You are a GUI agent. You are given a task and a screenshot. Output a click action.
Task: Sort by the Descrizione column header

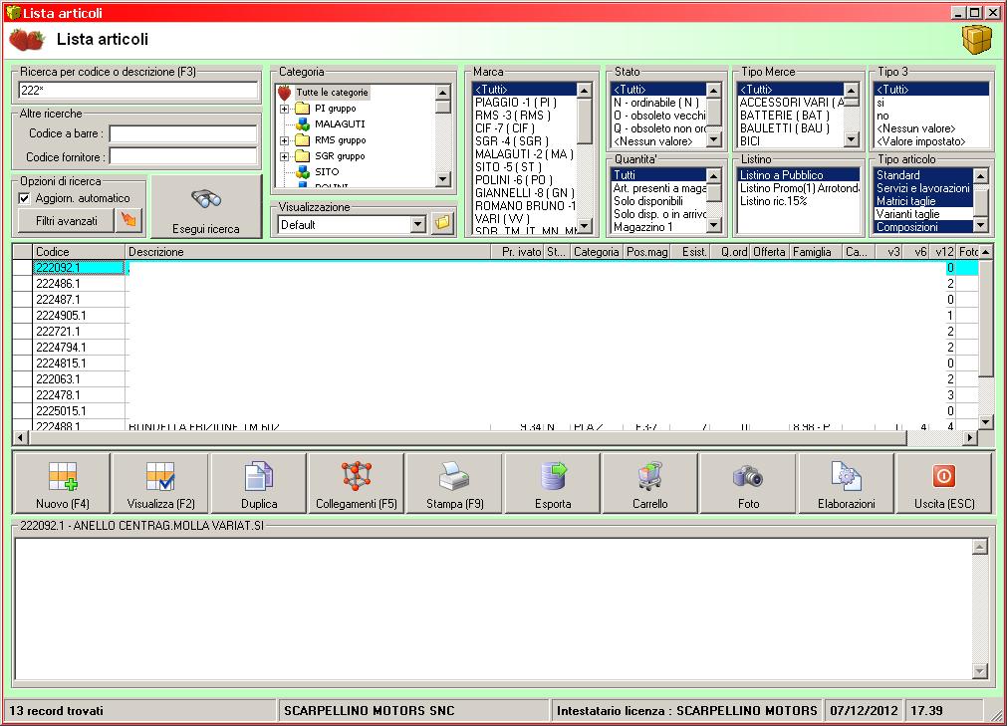[x=308, y=252]
